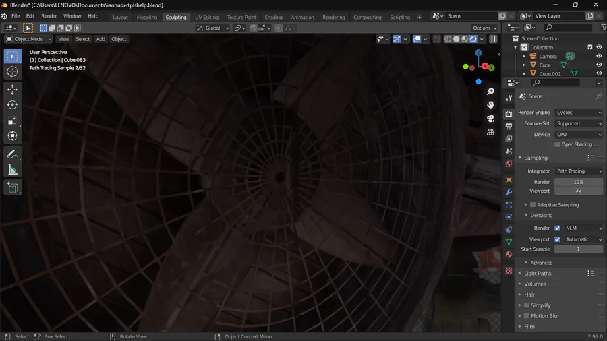This screenshot has width=607, height=341.
Task: Enable Open Shading Language checkbox
Action: click(x=557, y=144)
